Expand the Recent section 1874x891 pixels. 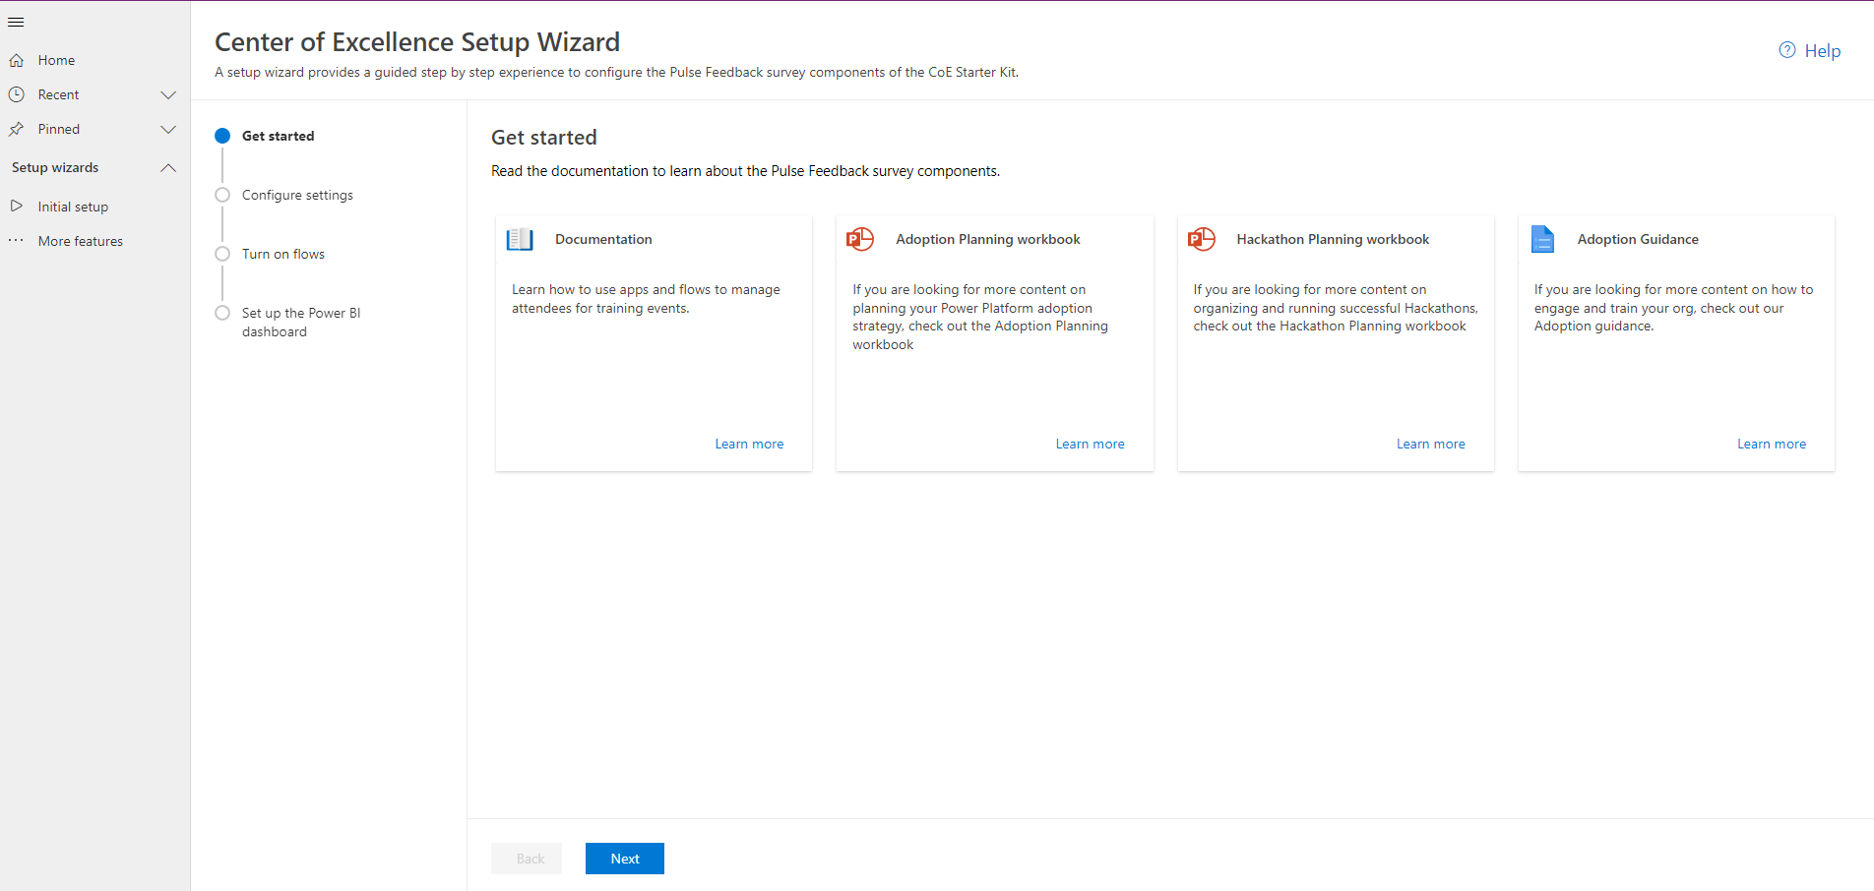(168, 94)
